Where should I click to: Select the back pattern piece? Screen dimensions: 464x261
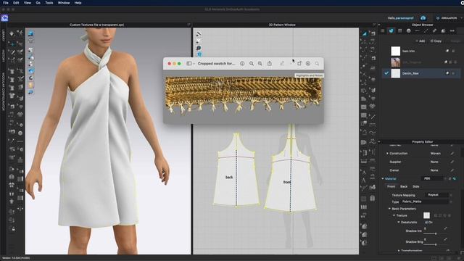pyautogui.click(x=236, y=170)
